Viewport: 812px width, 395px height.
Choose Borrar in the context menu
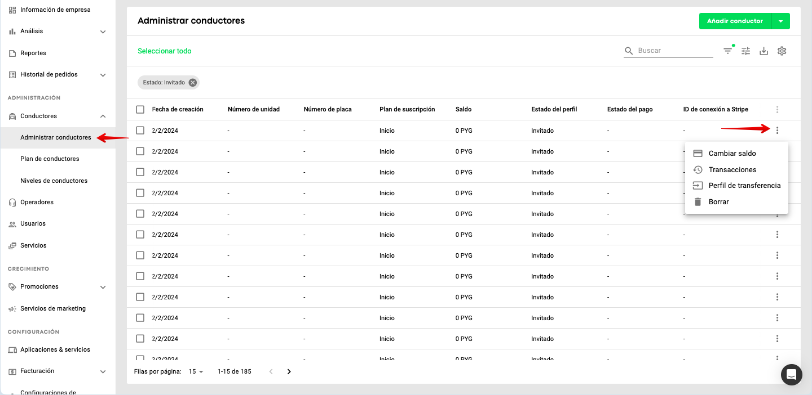tap(718, 202)
